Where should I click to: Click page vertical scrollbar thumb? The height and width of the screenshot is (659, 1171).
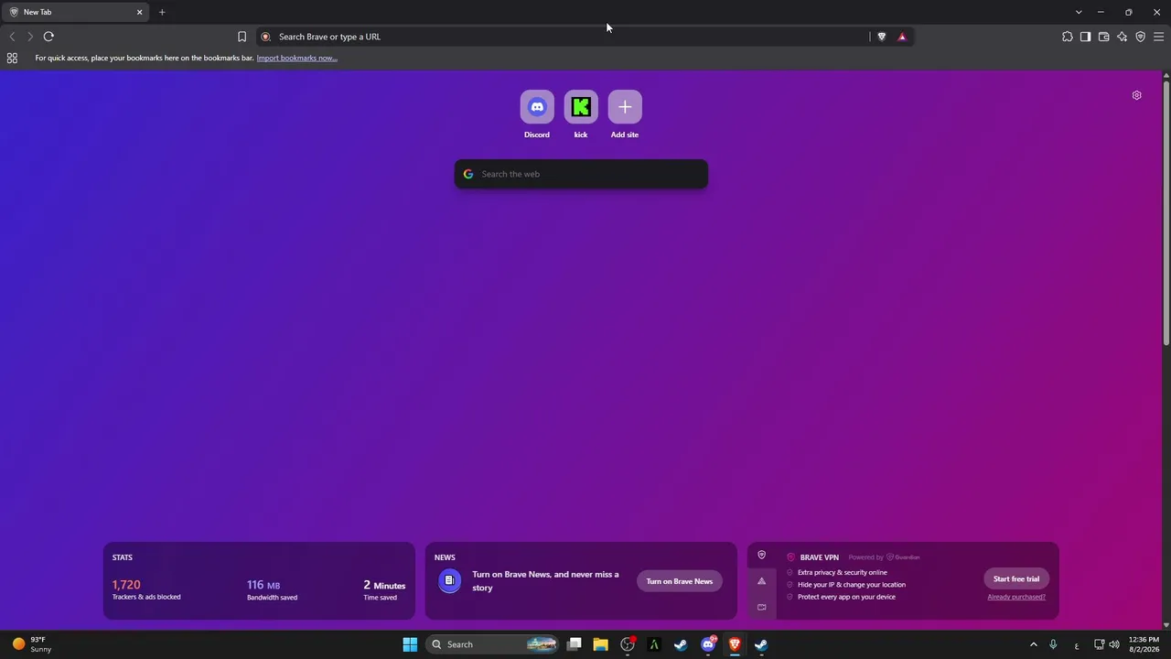(1166, 213)
